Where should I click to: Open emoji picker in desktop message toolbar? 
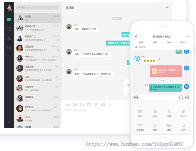pos(68,104)
